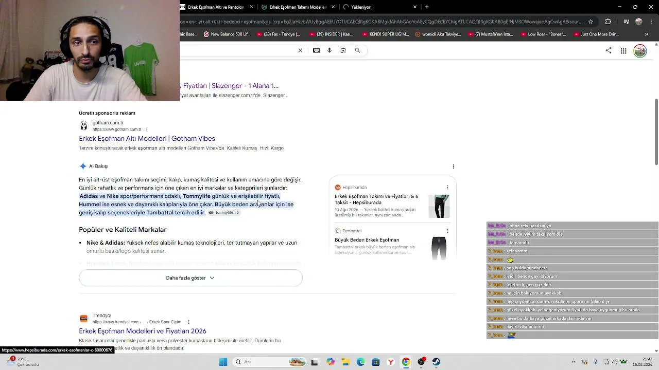Open Tambattal Büyük Beden Erkek Eşofman card
This screenshot has height=370, width=659.
point(367,240)
